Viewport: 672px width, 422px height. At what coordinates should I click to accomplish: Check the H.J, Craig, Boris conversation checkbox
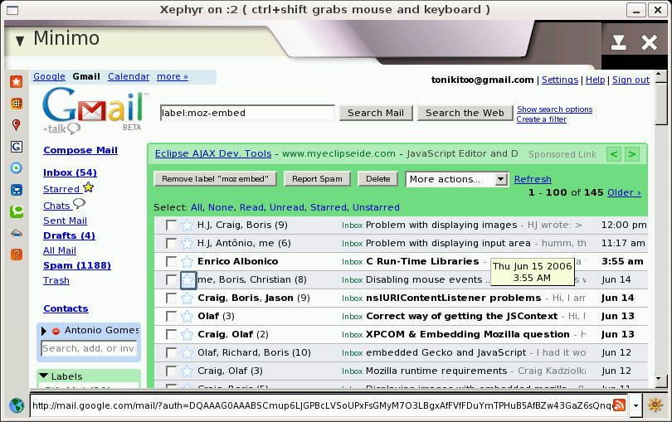[x=171, y=225]
